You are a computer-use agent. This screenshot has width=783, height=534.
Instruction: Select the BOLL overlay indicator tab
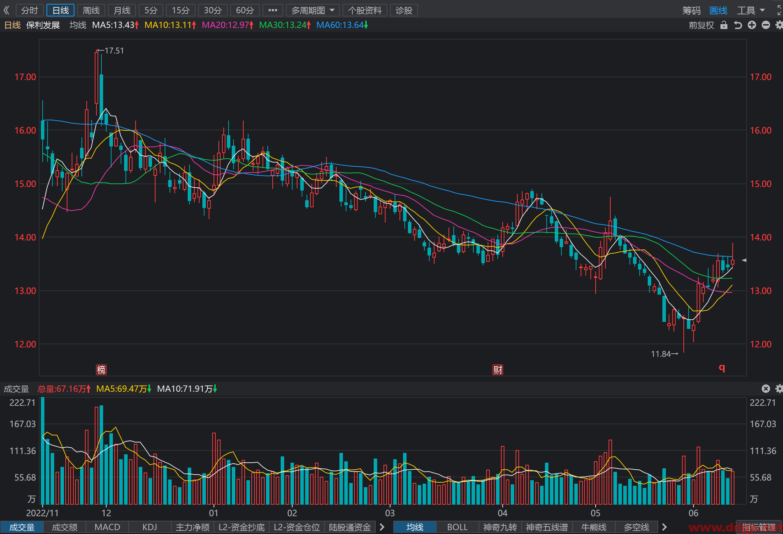[457, 527]
